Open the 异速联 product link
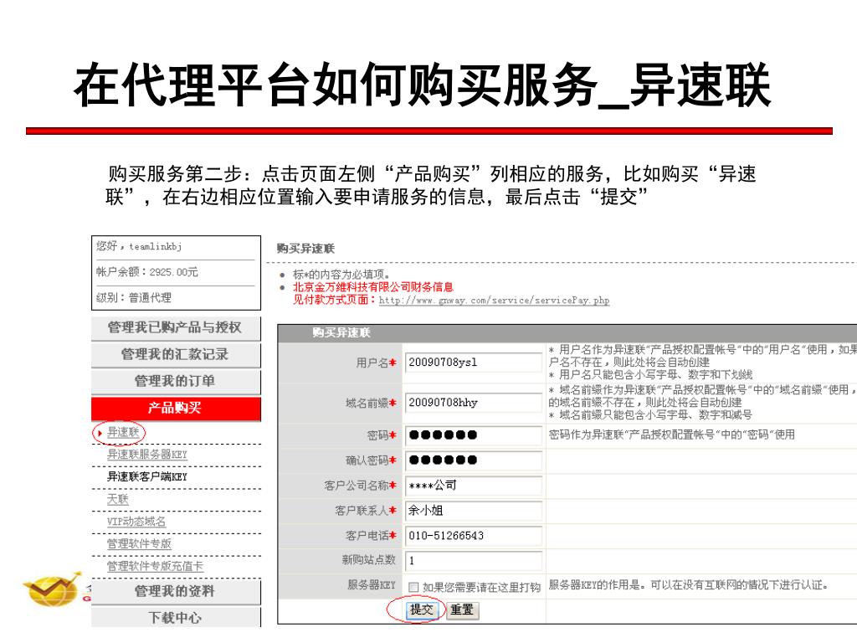This screenshot has width=857, height=643. [123, 433]
